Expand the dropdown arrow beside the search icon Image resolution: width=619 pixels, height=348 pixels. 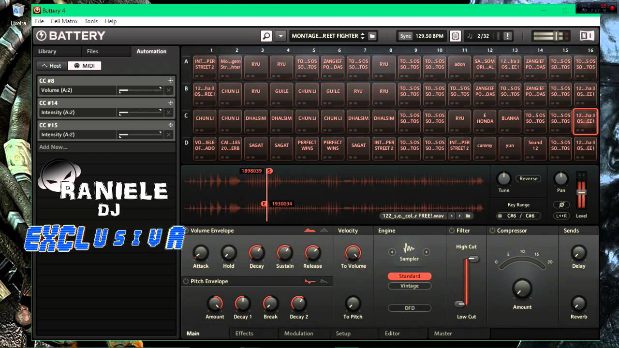click(280, 36)
